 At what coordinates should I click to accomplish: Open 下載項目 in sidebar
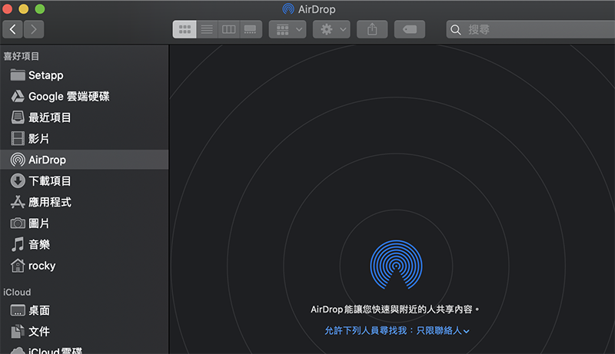pos(85,181)
